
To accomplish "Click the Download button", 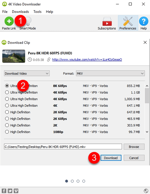I will [x=111, y=158].
